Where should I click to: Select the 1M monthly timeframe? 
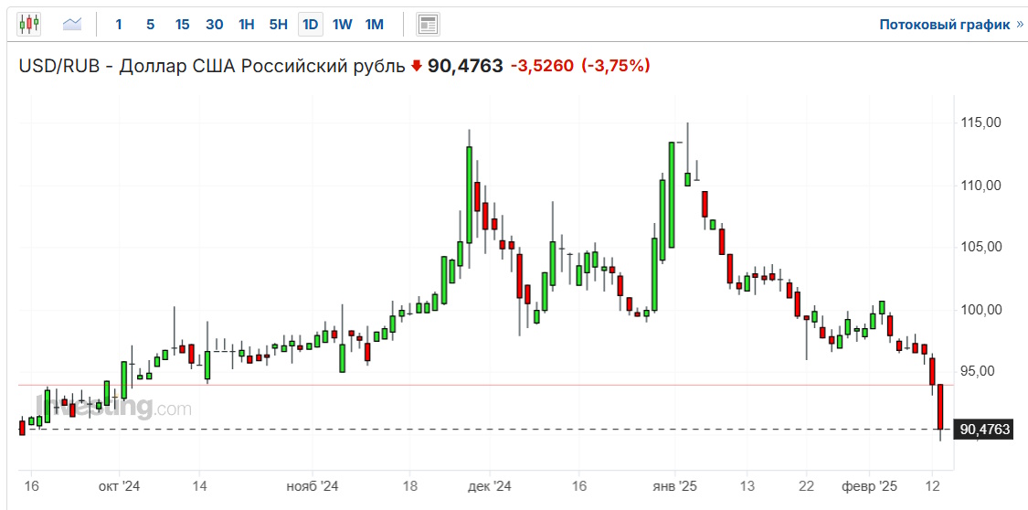click(375, 25)
